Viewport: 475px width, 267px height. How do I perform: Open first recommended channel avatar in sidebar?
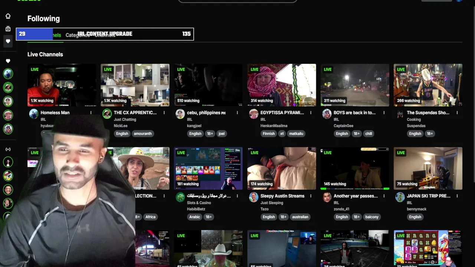pyautogui.click(x=8, y=162)
